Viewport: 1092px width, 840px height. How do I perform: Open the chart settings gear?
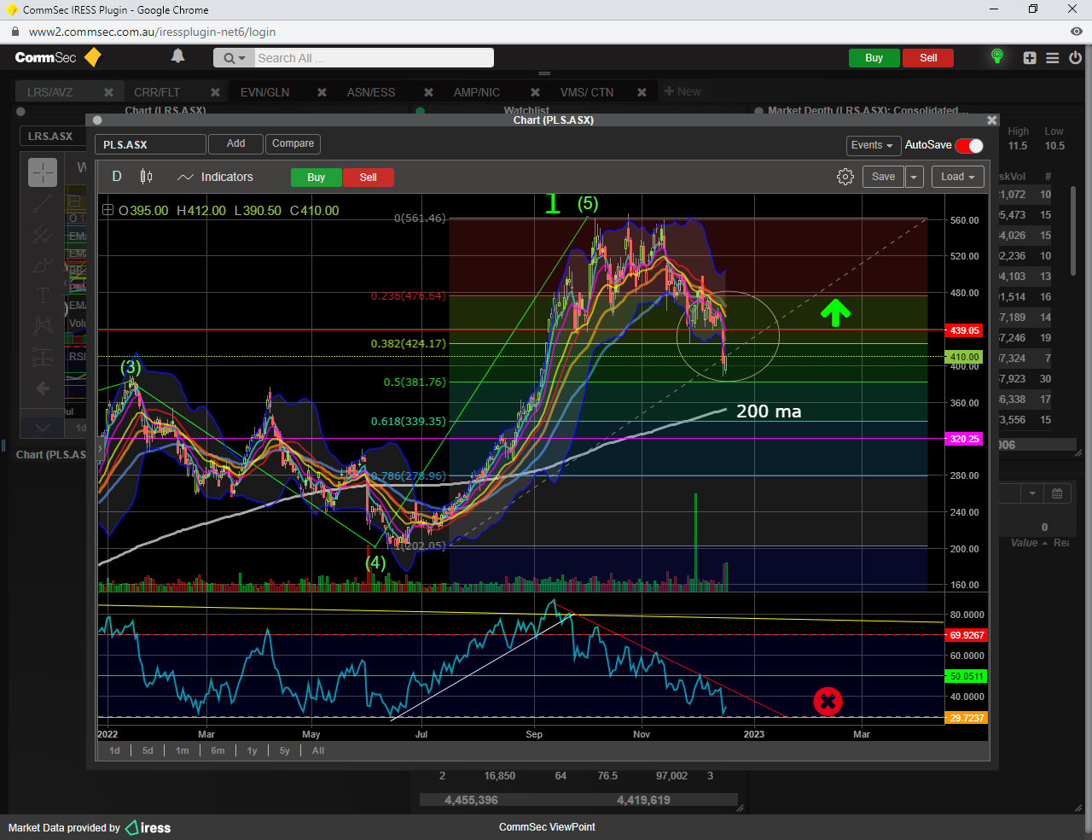[845, 177]
